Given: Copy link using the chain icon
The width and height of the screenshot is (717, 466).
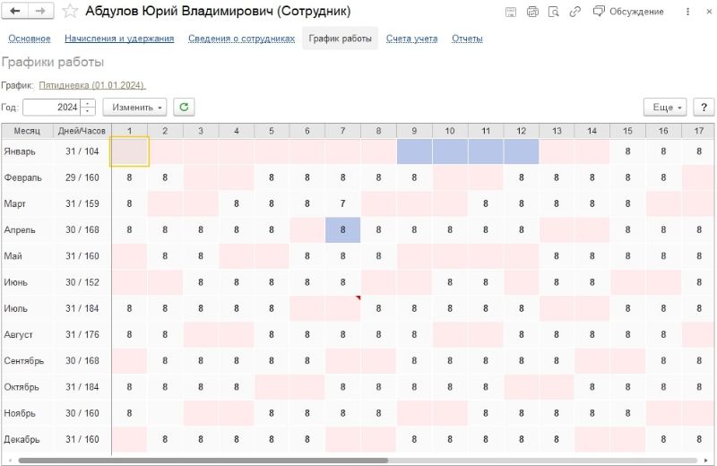Looking at the screenshot, I should [574, 12].
